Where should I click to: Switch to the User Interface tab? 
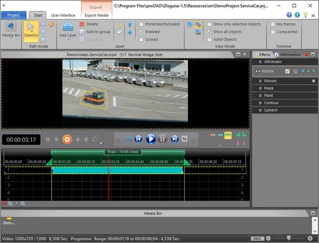pos(63,15)
